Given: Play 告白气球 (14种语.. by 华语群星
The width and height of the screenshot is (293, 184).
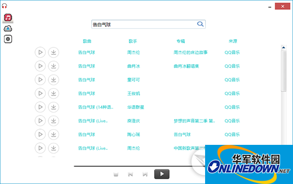Looking at the screenshot, I should (40, 107).
